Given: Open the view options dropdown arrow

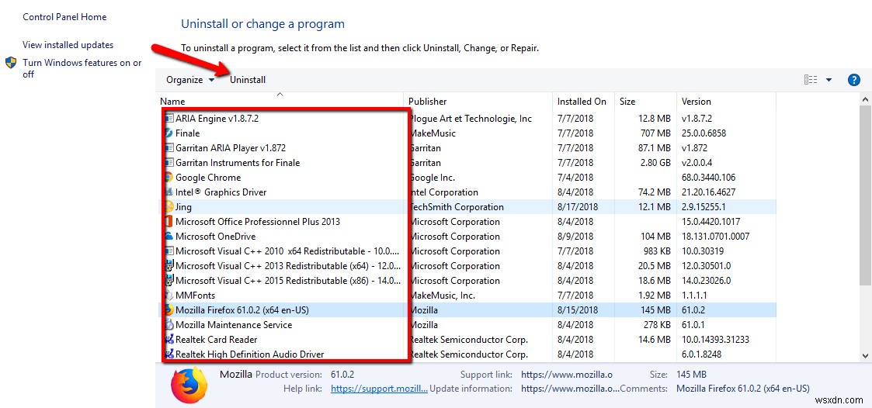Looking at the screenshot, I should click(x=829, y=79).
